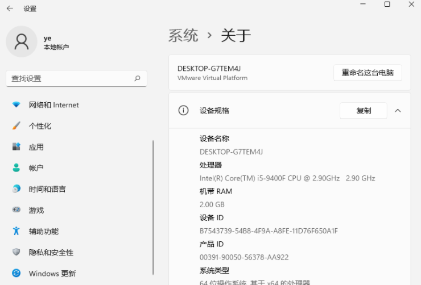Focus the 查找设置 search field
This screenshot has width=421, height=285.
click(x=68, y=78)
